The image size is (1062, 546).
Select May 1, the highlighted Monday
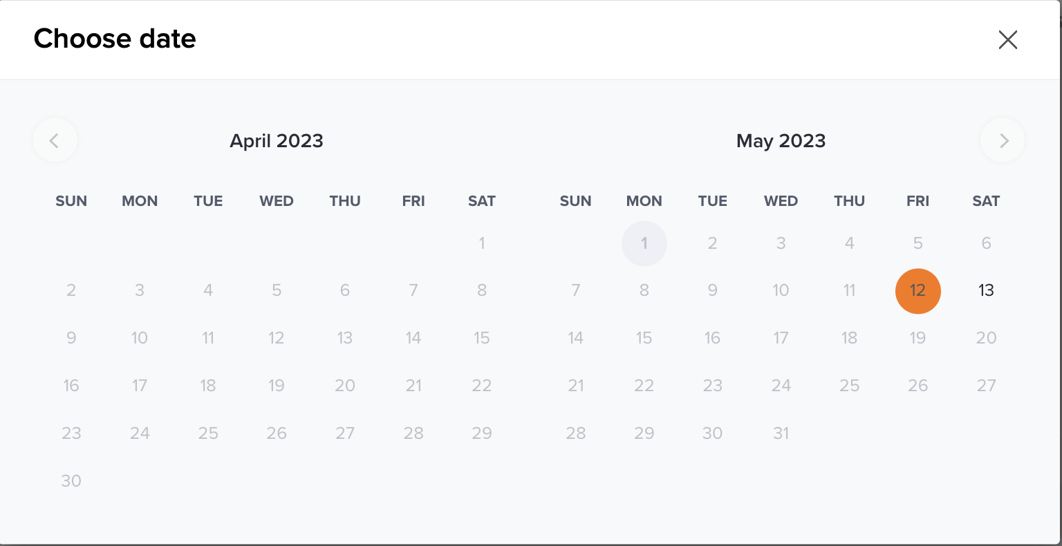[x=644, y=243]
